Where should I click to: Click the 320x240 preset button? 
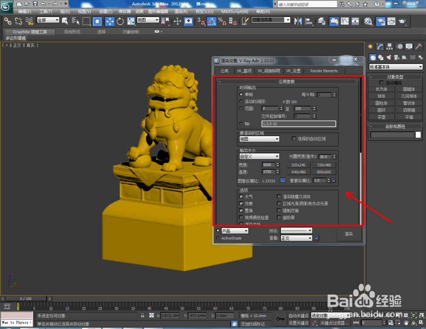298,165
